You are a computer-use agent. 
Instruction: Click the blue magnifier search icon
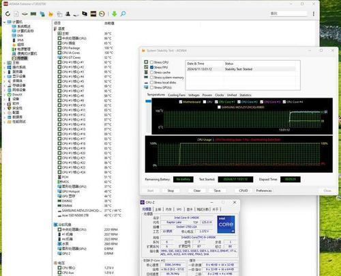point(123,14)
